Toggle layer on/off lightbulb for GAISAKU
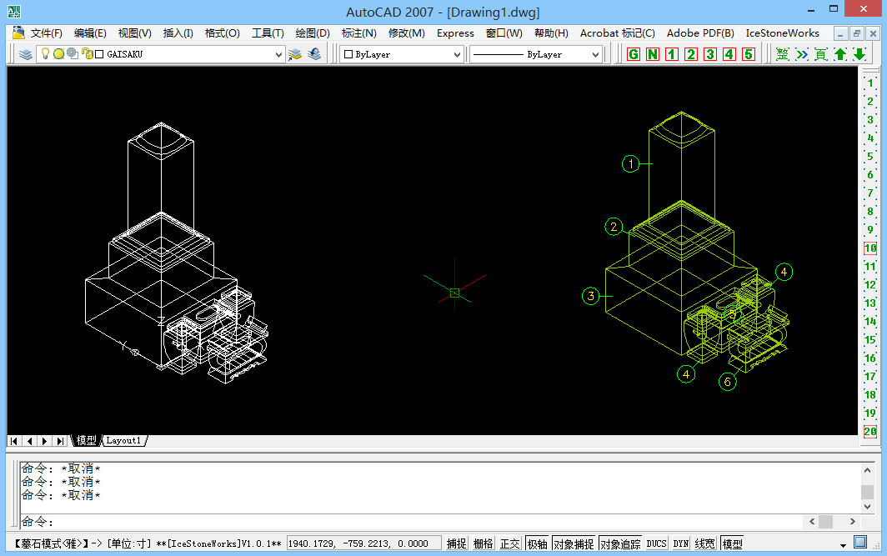 tap(45, 53)
